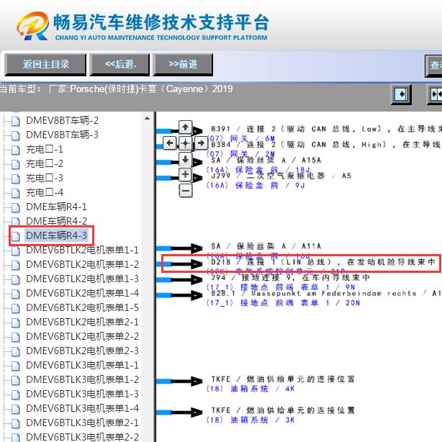Viewport: 442px width, 442px height.
Task: Open DMEV6BTLK3电机表单1-4
Action: [x=82, y=408]
